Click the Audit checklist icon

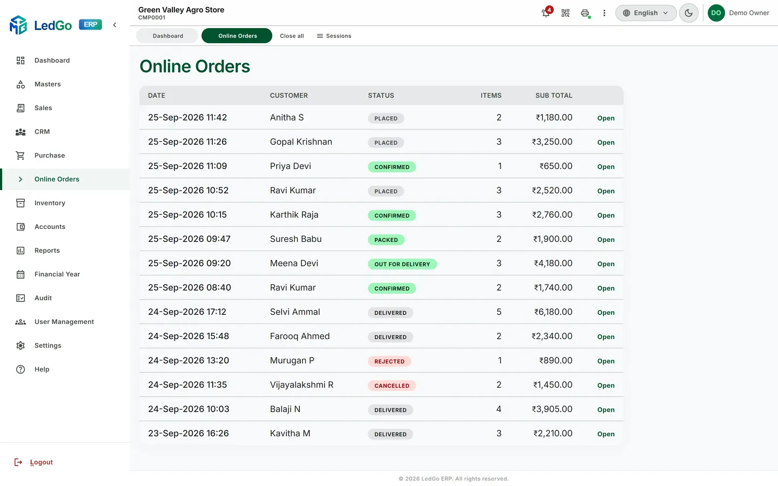coord(21,298)
